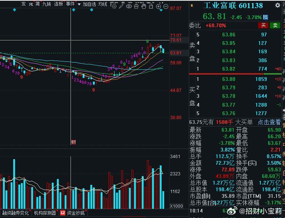Click the 市盈(TTM) 31.15 value

(x=274, y=196)
